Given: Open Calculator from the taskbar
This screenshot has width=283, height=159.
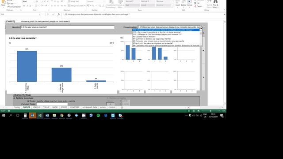Looking at the screenshot, I should coord(25,115).
